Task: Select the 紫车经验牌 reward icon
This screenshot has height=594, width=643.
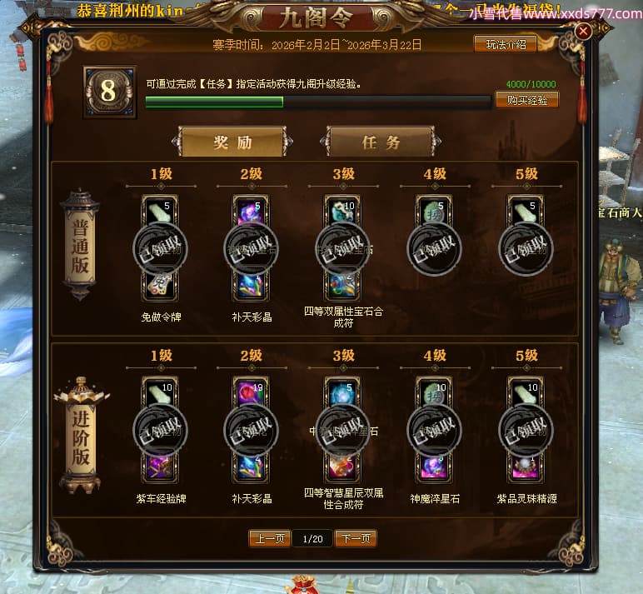Action: point(161,467)
